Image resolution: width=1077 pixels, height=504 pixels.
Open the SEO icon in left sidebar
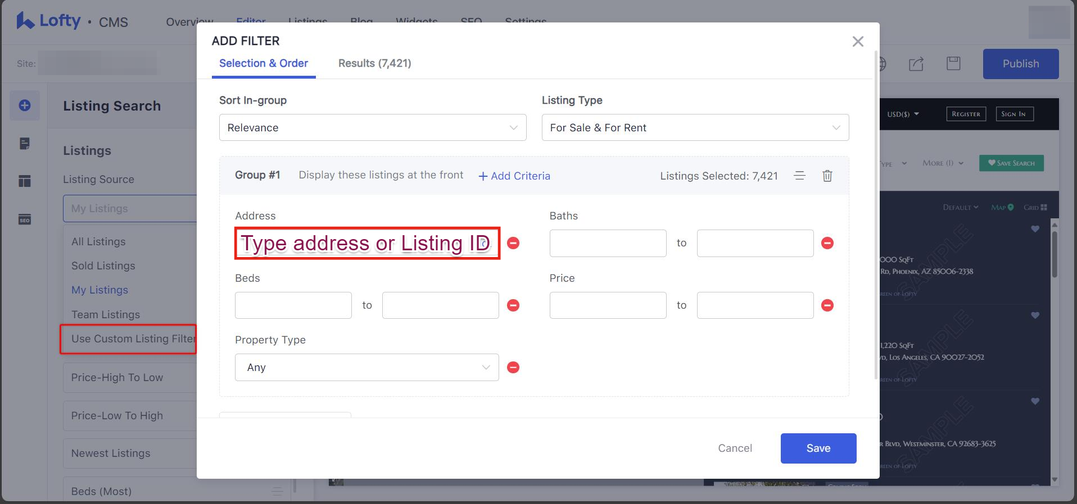25,219
